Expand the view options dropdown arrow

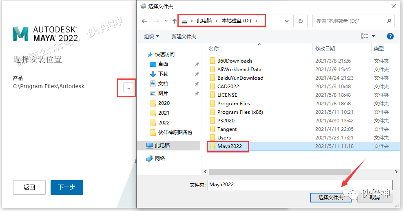[374, 36]
